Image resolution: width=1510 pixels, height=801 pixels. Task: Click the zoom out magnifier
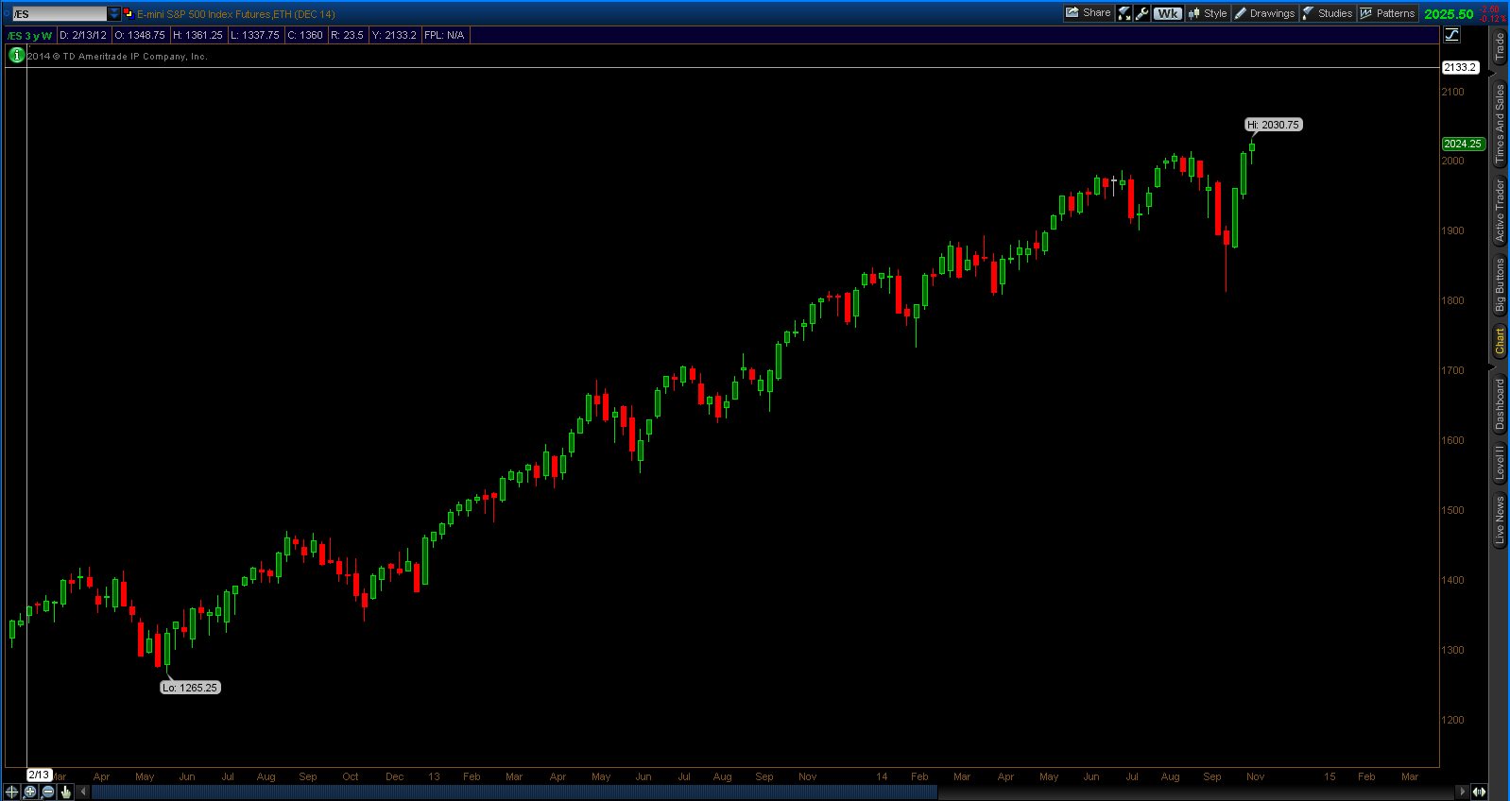[48, 792]
